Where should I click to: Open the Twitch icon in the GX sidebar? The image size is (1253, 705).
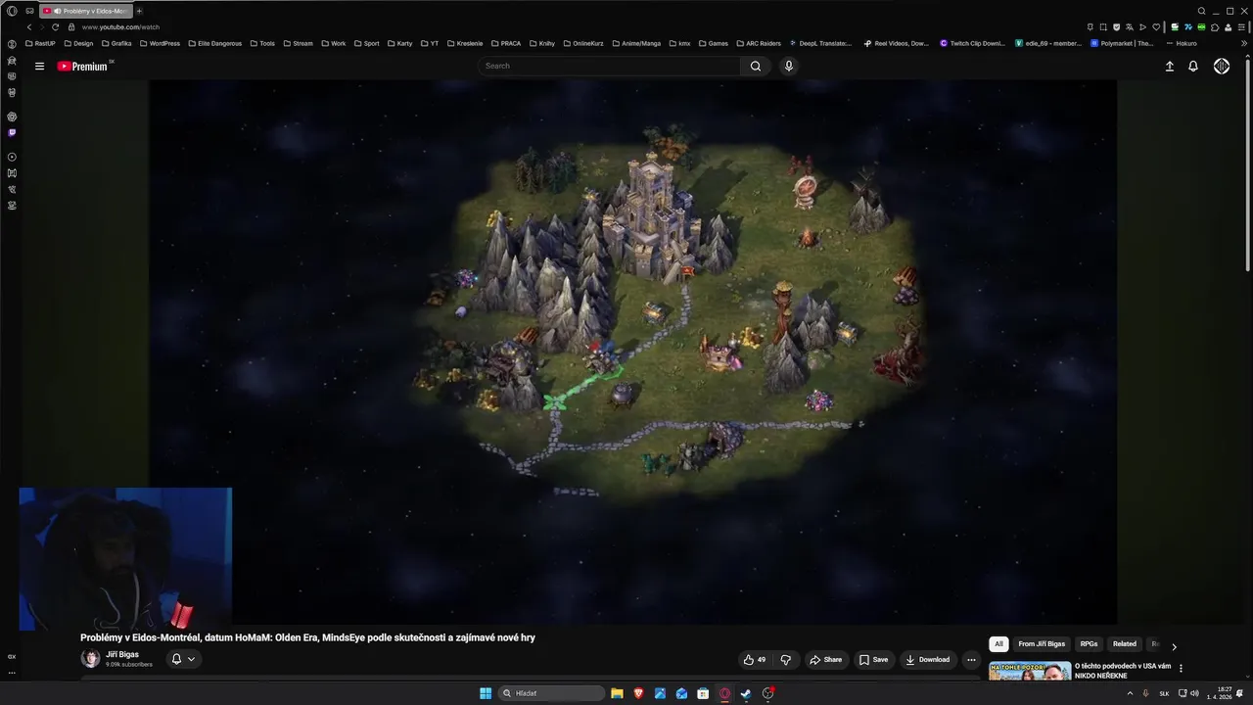[12, 132]
